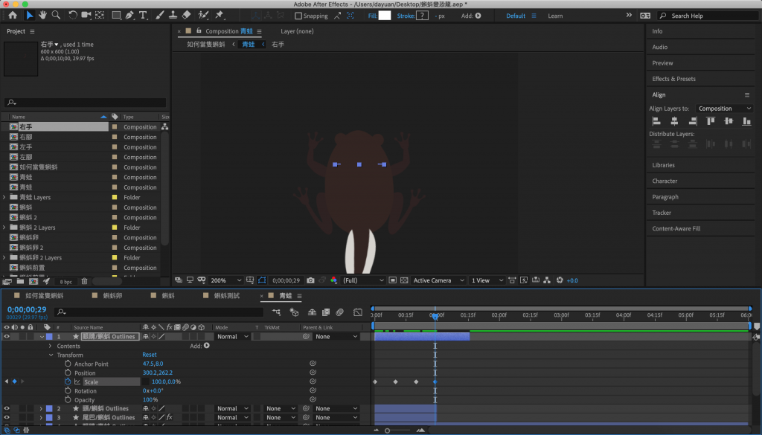Viewport: 762px width, 435px height.
Task: Align layers to bottom edge
Action: (x=746, y=121)
